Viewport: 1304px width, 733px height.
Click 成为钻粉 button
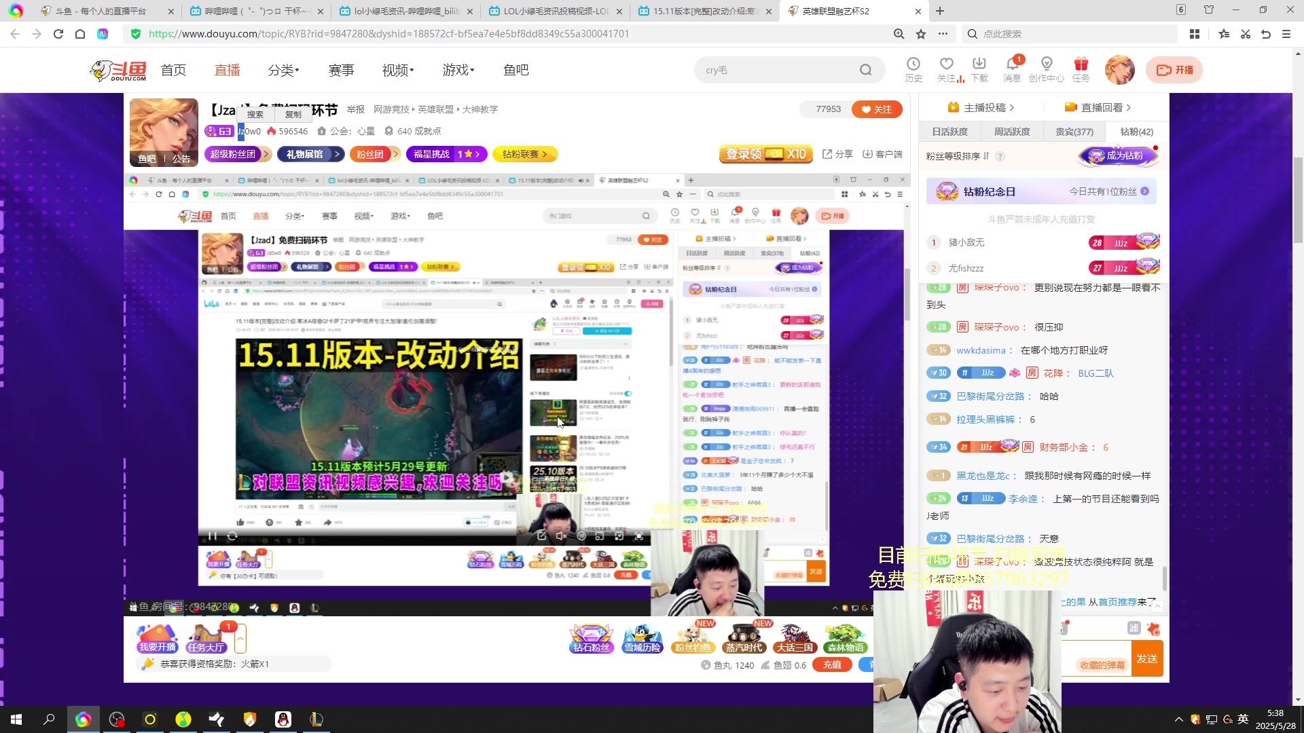tap(1117, 156)
